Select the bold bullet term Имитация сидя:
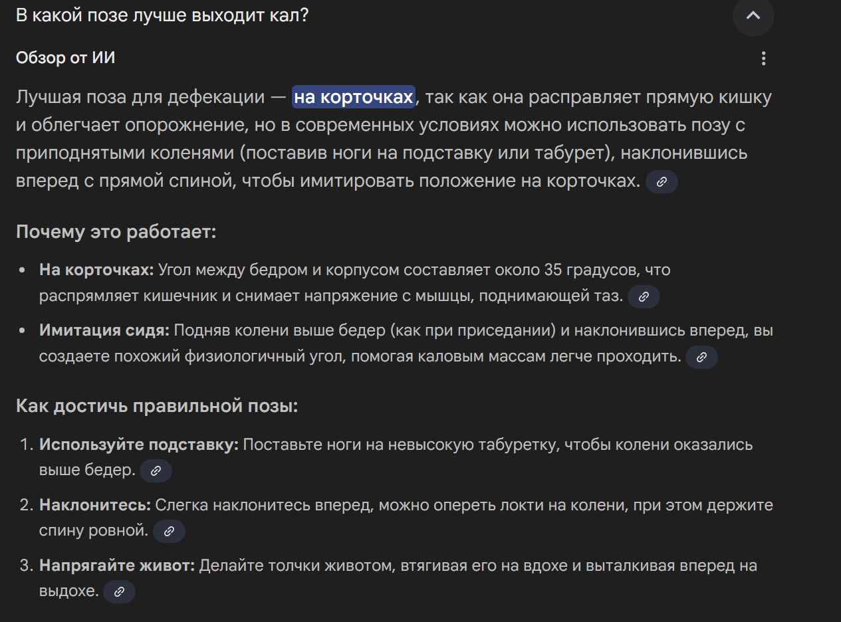Screen dimensions: 841x622 (x=104, y=330)
